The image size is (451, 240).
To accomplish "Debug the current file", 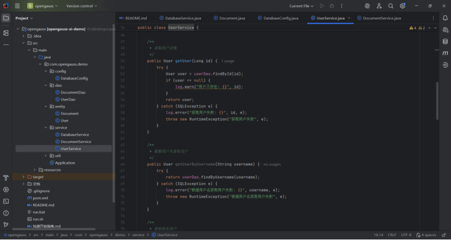I will pos(332,6).
